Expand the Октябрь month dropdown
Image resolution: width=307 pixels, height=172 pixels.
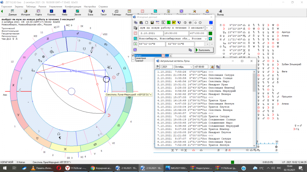(x=190, y=67)
